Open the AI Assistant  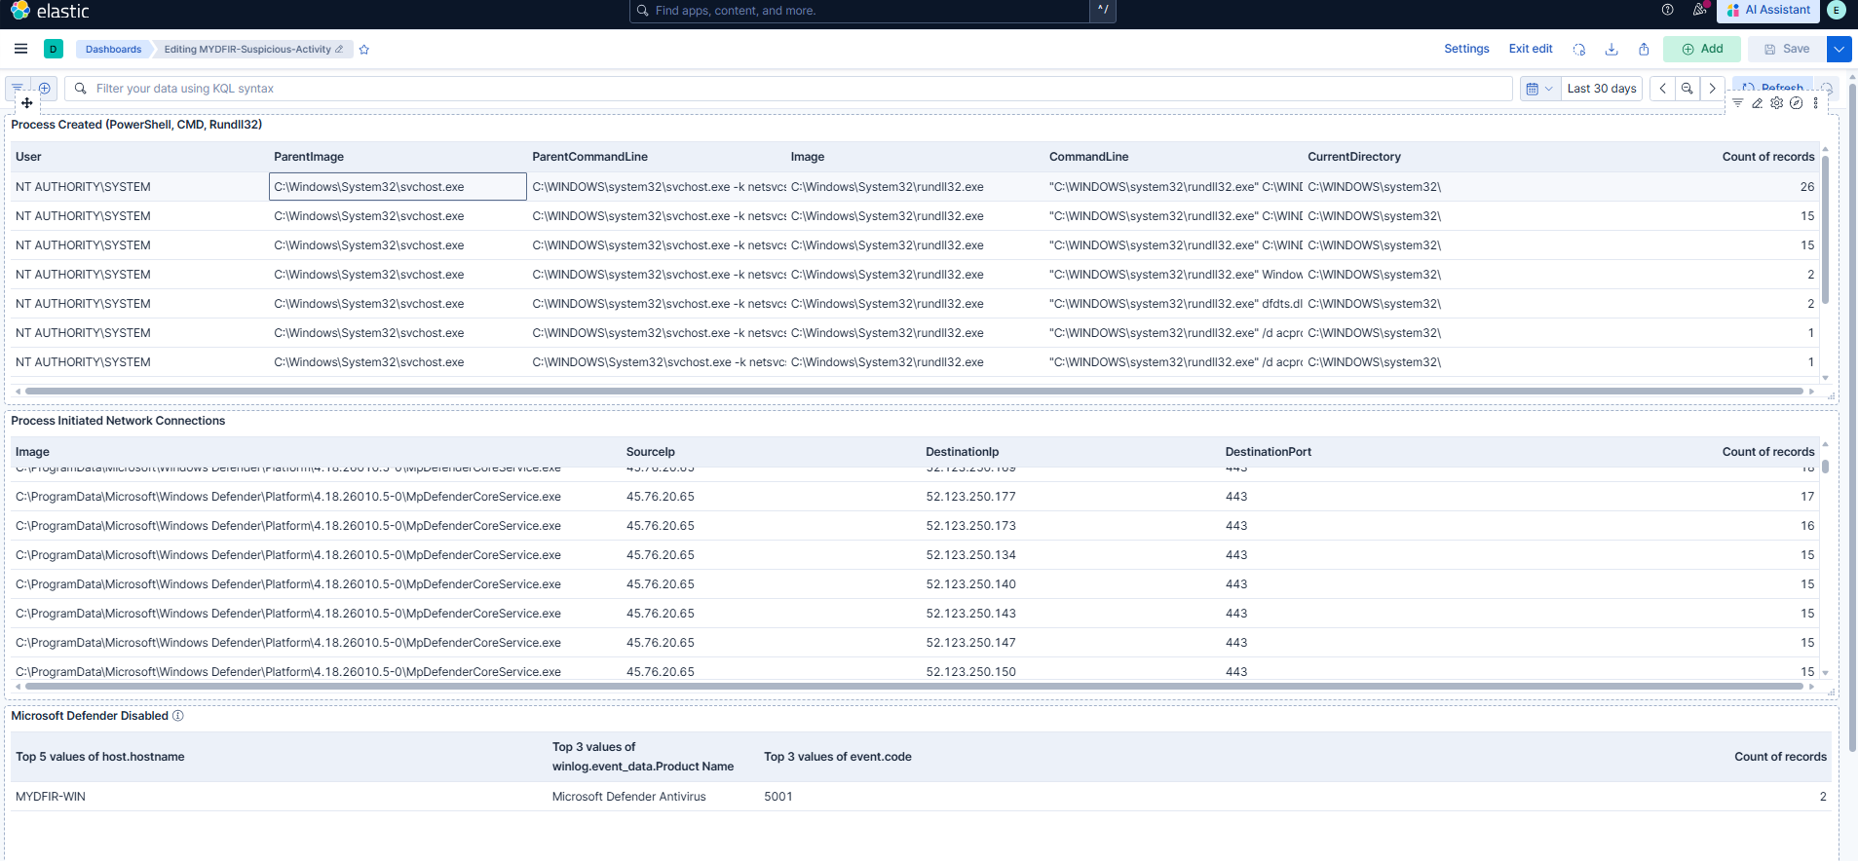click(1768, 10)
